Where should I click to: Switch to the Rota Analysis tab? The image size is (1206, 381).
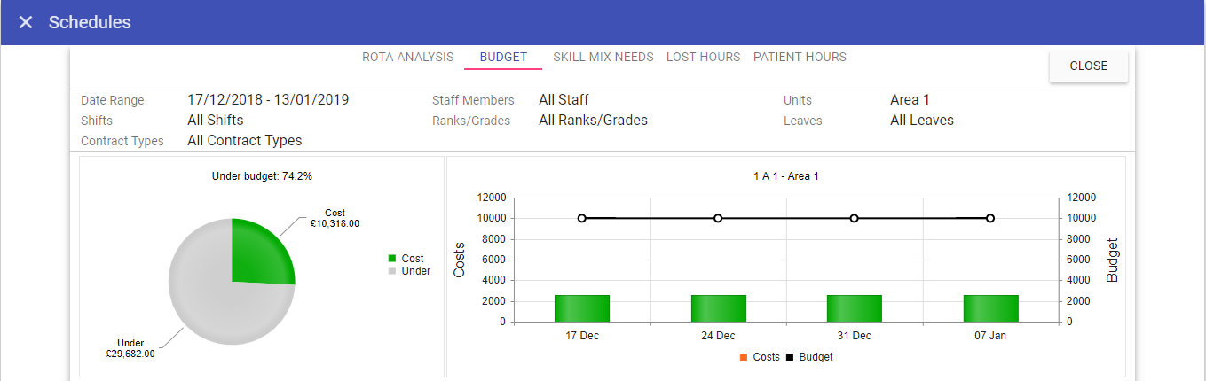(x=407, y=57)
